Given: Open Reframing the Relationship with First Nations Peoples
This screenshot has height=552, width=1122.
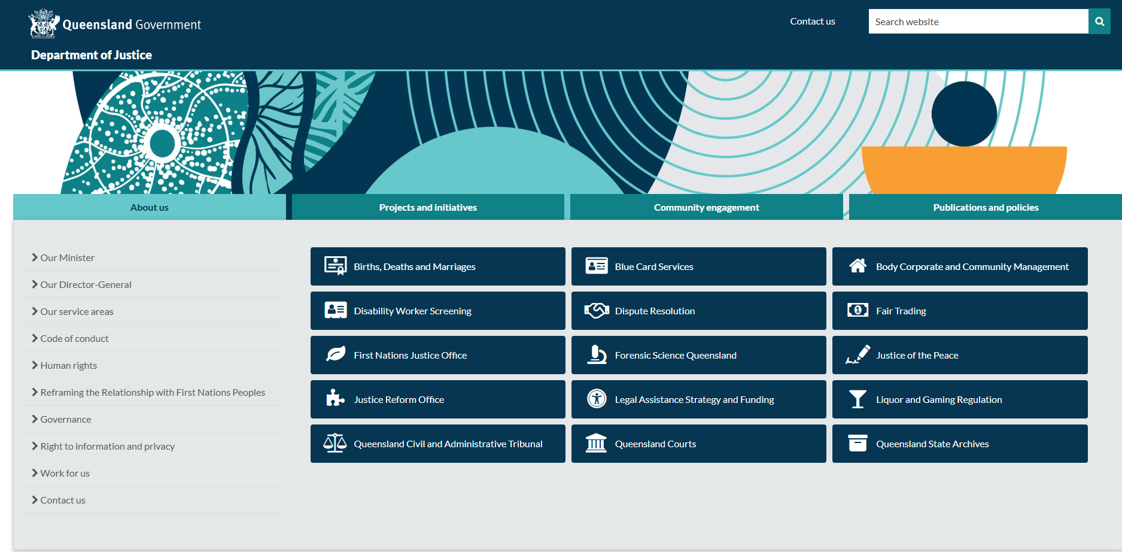Looking at the screenshot, I should [153, 392].
